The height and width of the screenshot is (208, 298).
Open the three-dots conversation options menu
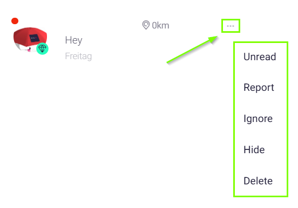point(231,26)
